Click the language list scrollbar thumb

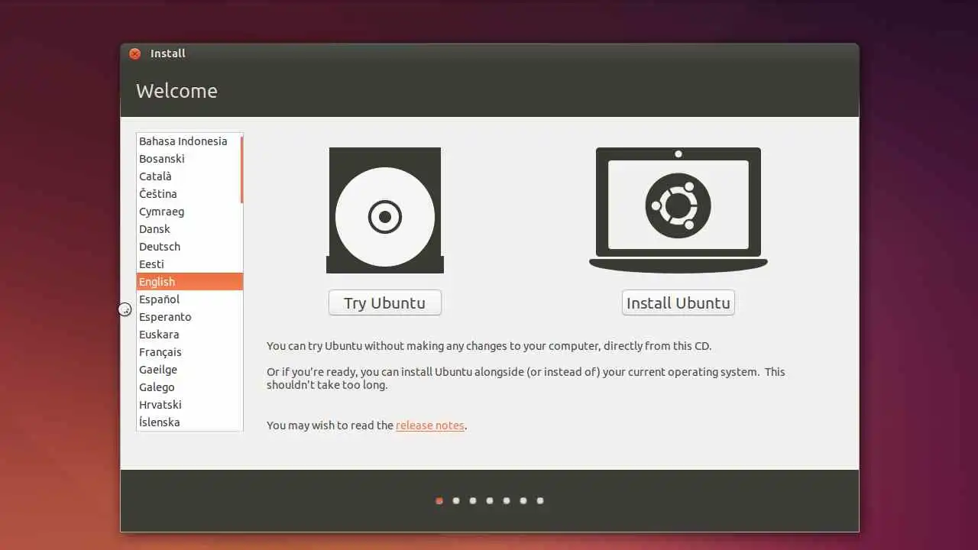[241, 169]
